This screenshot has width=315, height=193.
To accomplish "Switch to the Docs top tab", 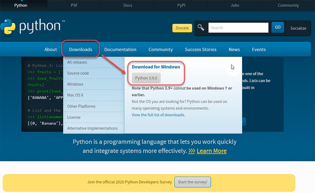I will point(128,6).
